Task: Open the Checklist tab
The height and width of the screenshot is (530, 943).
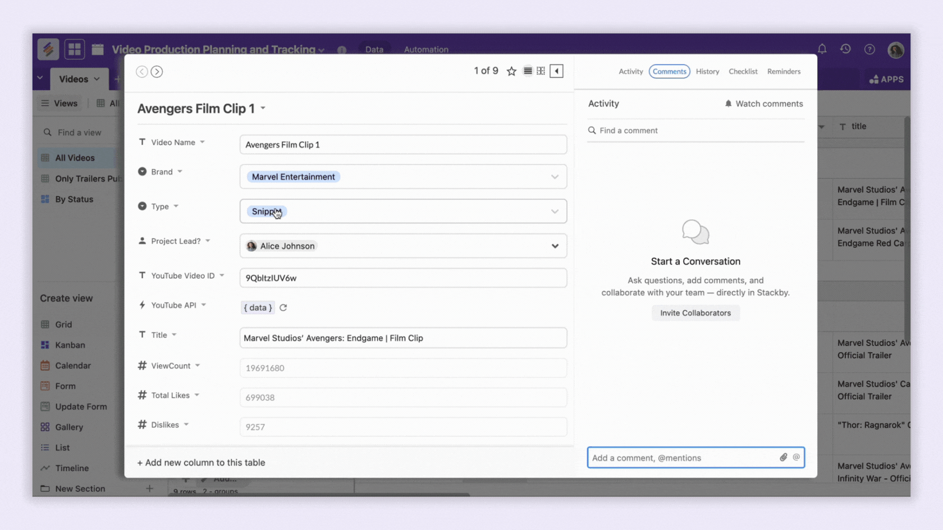Action: point(743,72)
